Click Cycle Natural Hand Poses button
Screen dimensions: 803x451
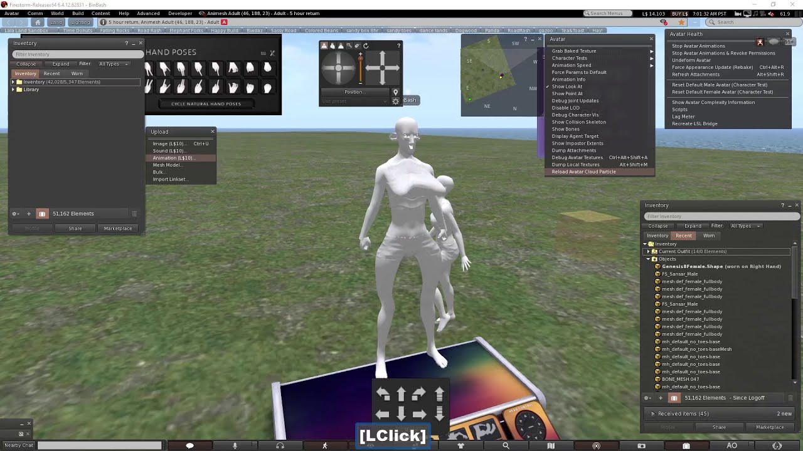coord(206,104)
